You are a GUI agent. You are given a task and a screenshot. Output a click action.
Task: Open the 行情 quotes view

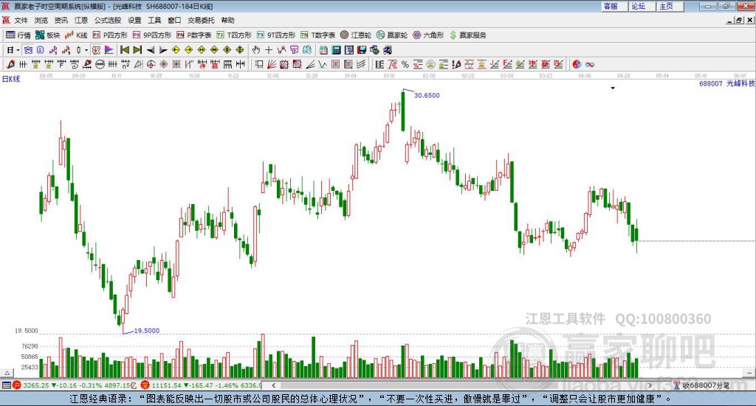coord(18,35)
